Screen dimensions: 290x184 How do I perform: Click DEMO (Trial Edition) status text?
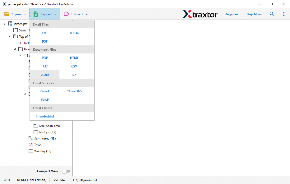click(x=31, y=180)
